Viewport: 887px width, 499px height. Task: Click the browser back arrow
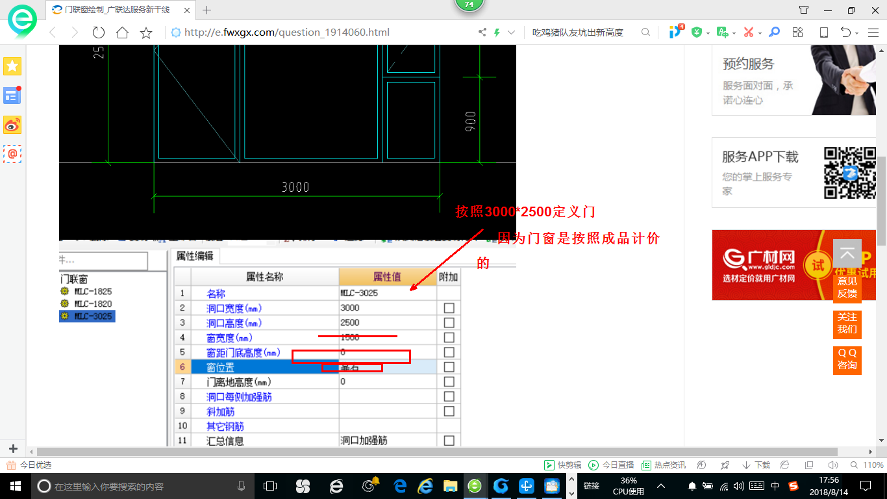click(53, 32)
